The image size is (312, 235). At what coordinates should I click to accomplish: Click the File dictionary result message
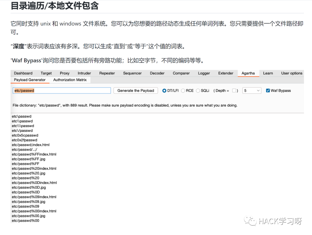[x=125, y=105]
